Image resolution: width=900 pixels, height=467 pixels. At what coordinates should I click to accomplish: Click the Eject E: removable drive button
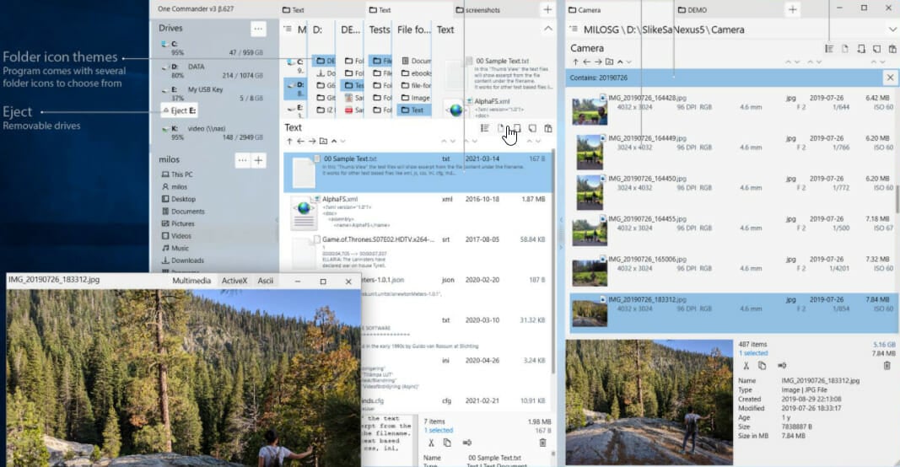pos(179,110)
